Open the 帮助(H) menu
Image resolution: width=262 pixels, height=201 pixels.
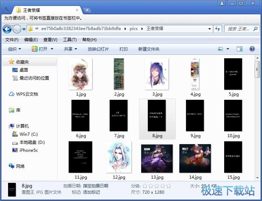coord(89,40)
